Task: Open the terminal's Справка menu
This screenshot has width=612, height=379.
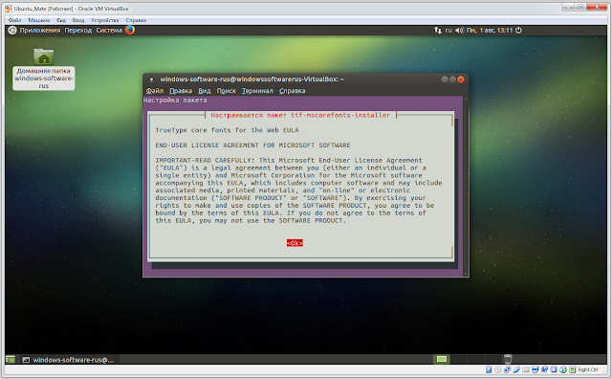Action: [x=293, y=91]
